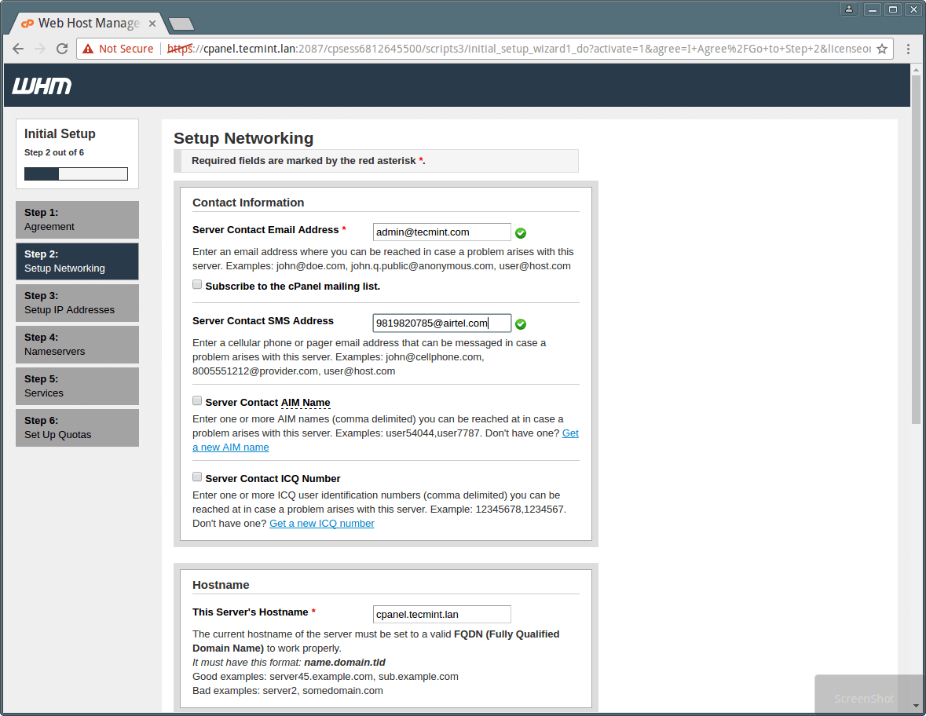This screenshot has width=926, height=716.
Task: Check the Server Contact ICQ Number box
Action: [x=197, y=477]
